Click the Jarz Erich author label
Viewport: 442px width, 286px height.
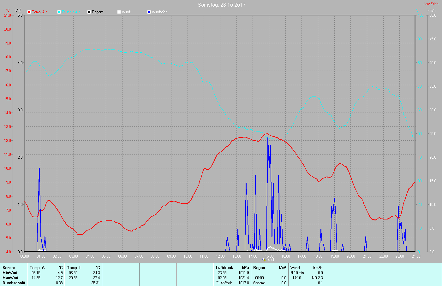point(431,4)
